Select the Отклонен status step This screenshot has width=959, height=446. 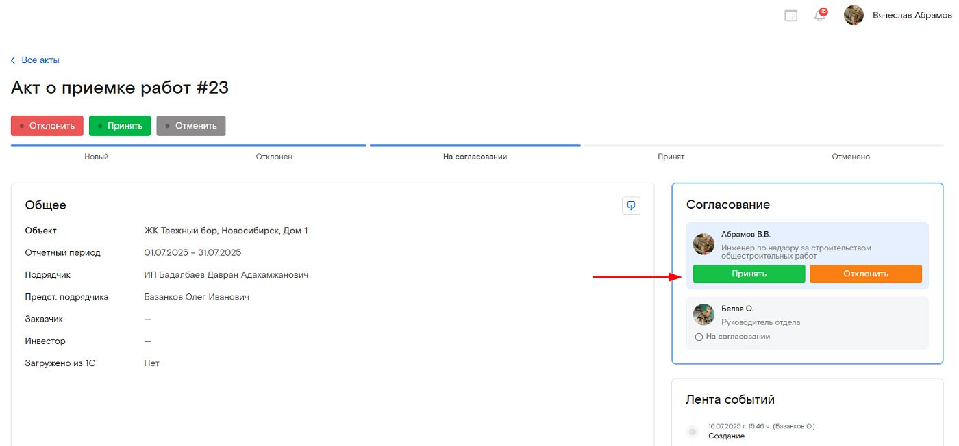(x=274, y=157)
